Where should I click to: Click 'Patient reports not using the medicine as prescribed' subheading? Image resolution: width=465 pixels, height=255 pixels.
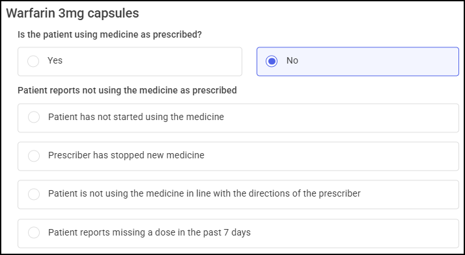pyautogui.click(x=127, y=90)
